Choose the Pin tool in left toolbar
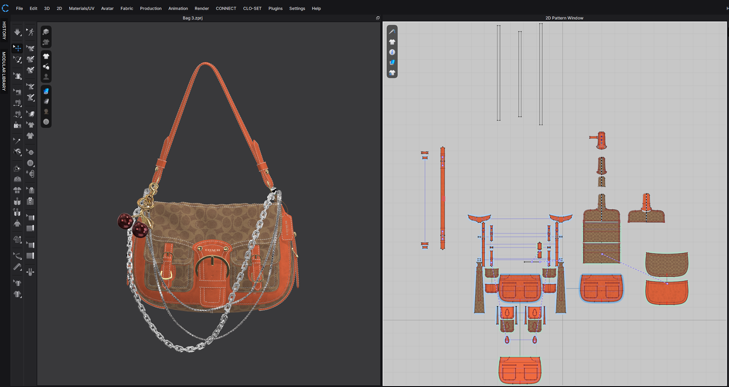The image size is (729, 387). (17, 141)
